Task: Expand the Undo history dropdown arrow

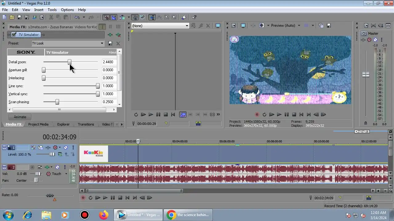Action: 84,17
